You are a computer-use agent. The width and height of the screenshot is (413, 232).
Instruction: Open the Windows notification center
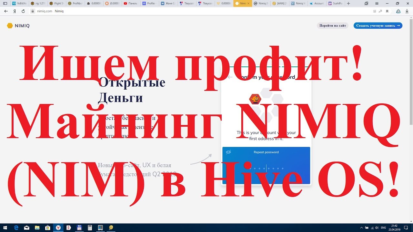406,227
